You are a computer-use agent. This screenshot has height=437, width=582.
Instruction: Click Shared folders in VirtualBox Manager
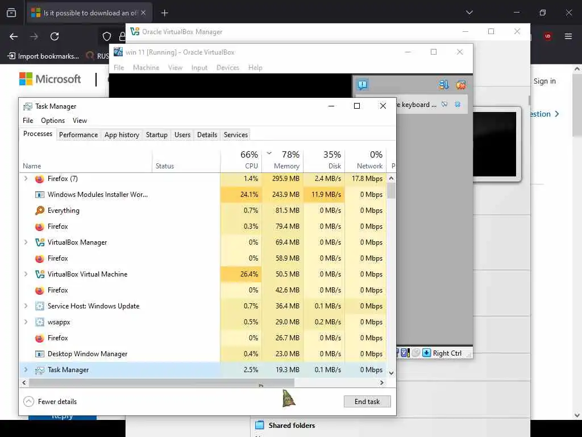pyautogui.click(x=292, y=426)
